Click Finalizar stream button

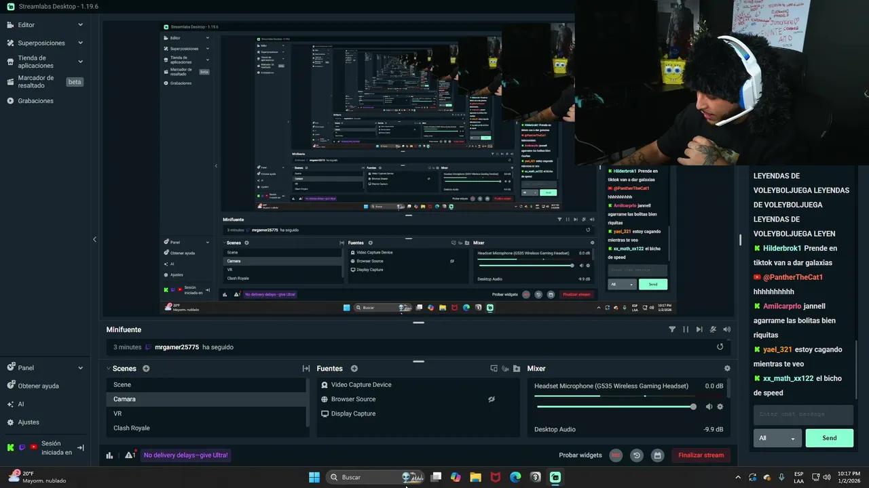tap(701, 455)
